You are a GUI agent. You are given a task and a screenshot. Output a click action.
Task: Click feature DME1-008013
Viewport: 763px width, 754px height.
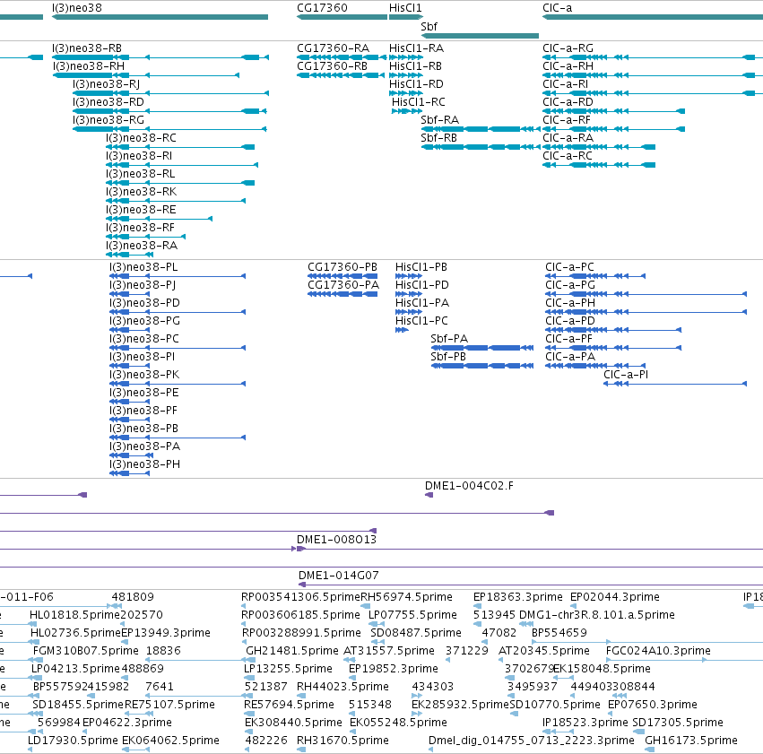click(x=337, y=540)
